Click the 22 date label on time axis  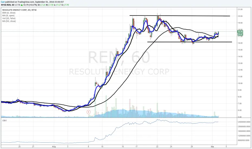pos(157,147)
